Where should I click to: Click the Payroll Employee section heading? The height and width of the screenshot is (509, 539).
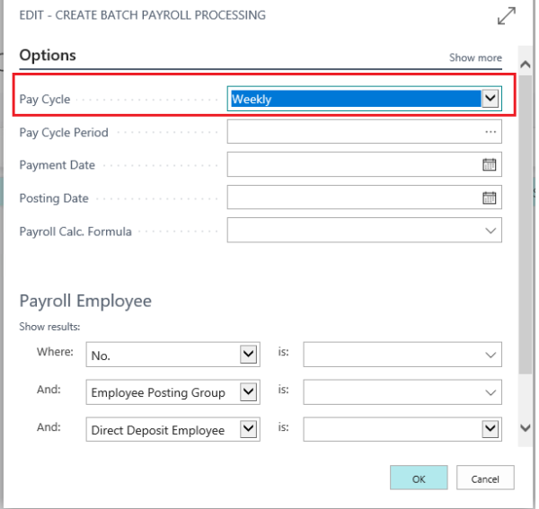pos(85,302)
